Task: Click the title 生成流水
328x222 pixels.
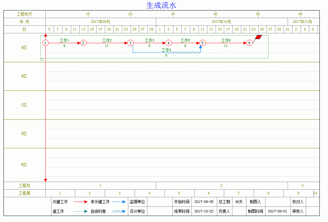Action: pyautogui.click(x=161, y=5)
